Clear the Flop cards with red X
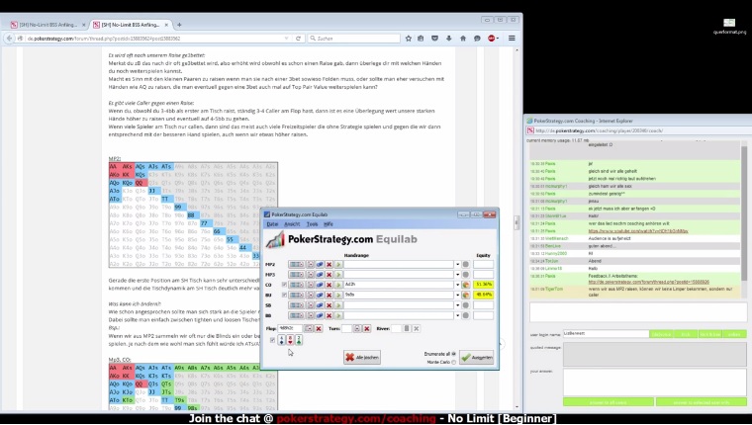Viewport: 752px width, 425px height. (x=318, y=328)
